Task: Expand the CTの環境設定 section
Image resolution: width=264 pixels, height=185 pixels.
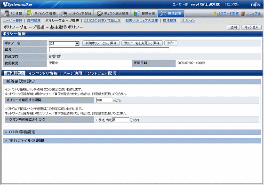Action: (132, 132)
